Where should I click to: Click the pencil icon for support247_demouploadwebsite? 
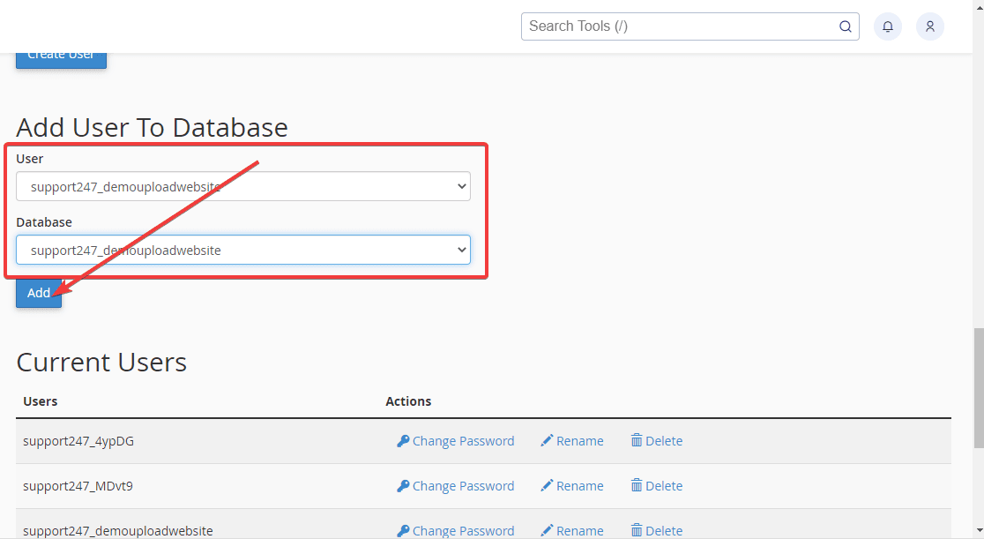(x=547, y=529)
